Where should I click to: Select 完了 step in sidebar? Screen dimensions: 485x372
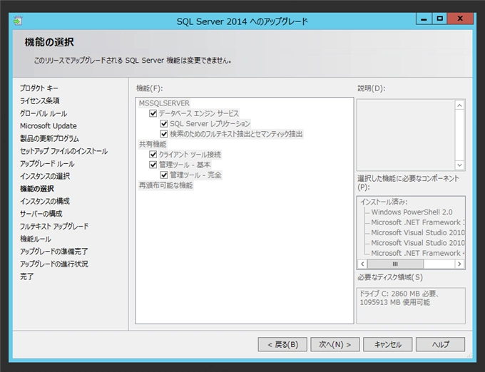(x=27, y=277)
